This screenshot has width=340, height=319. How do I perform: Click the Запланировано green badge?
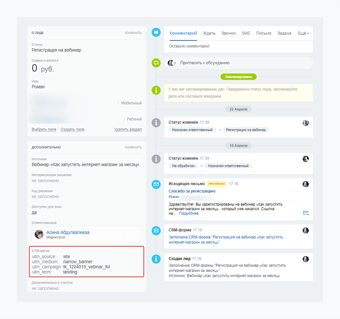[x=239, y=77]
